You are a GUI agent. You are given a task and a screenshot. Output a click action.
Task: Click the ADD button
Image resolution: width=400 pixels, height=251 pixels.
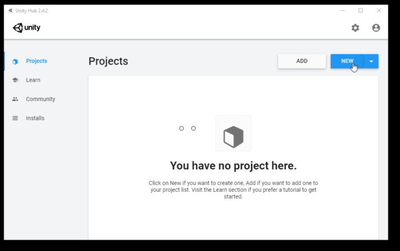[302, 61]
